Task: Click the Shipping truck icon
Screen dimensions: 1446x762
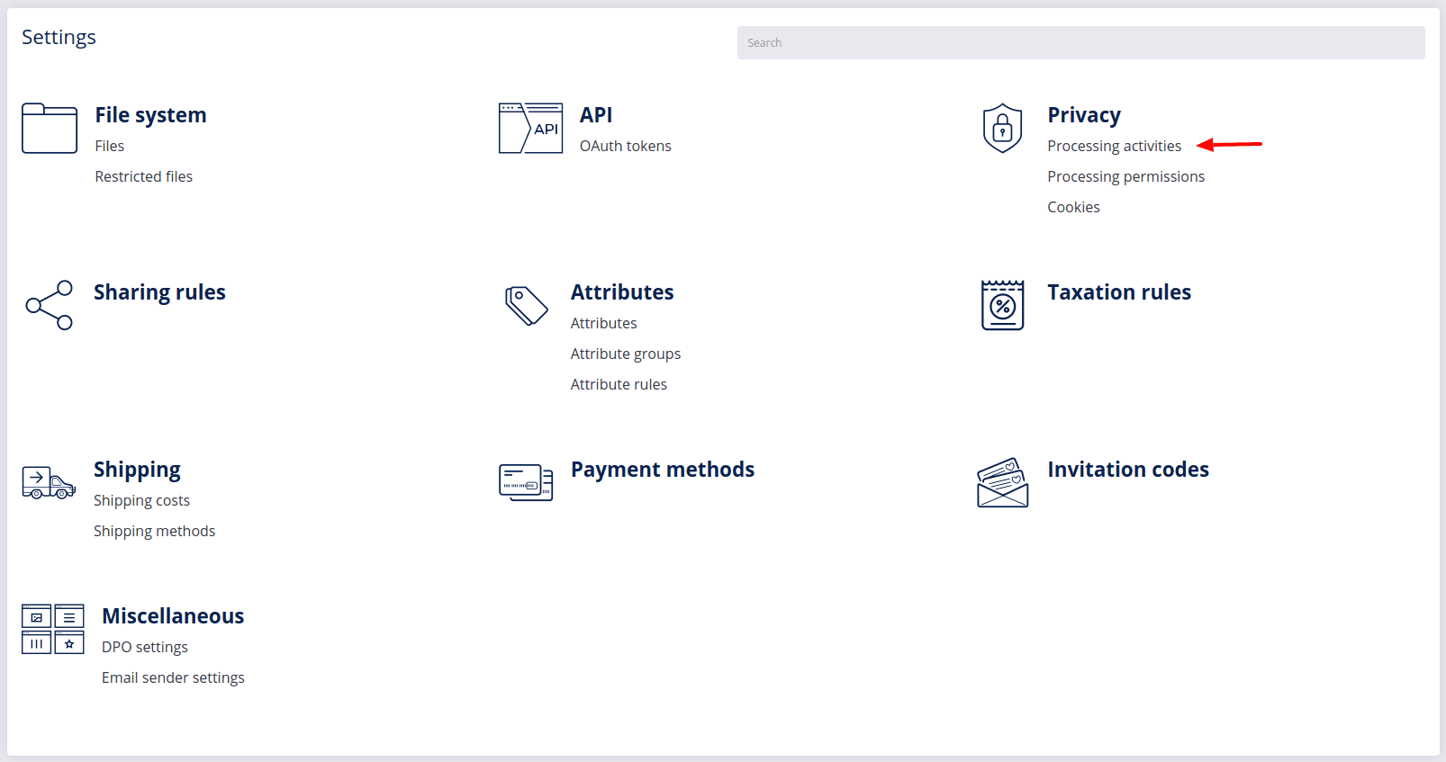Action: click(49, 482)
